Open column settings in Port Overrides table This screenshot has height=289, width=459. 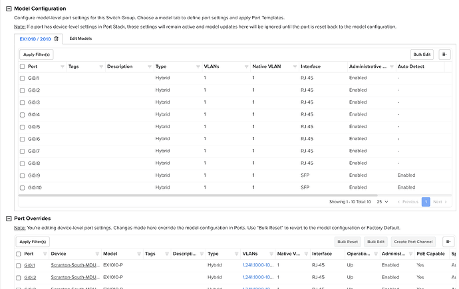[x=448, y=242]
